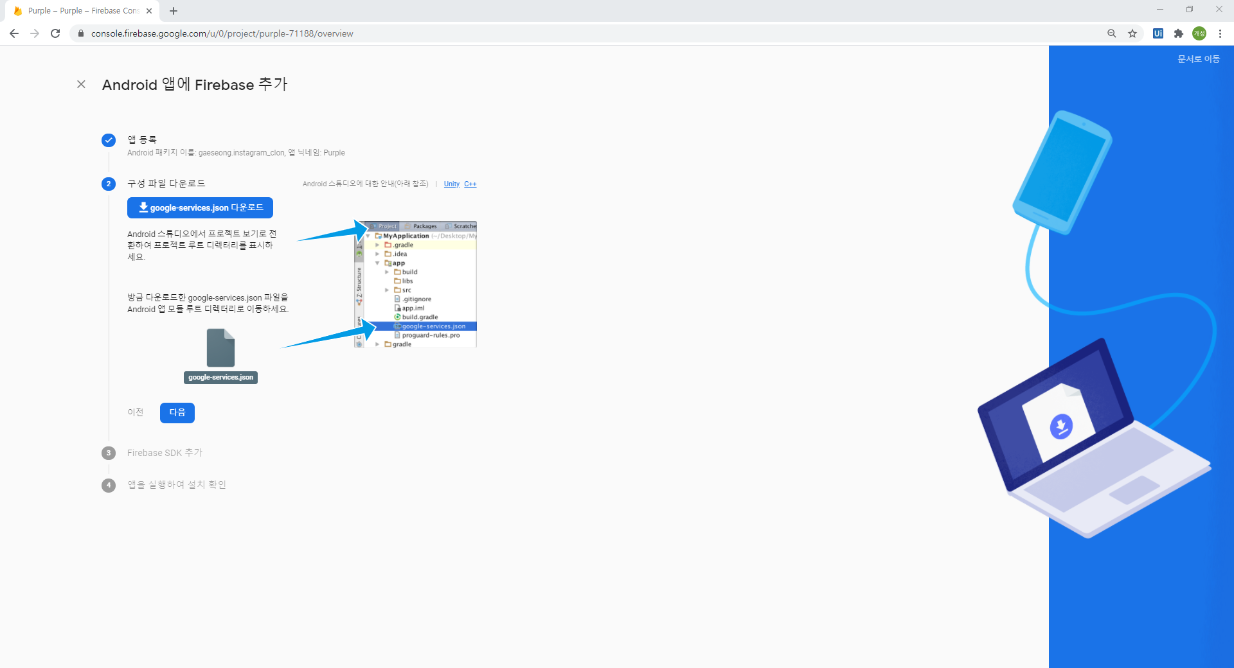Viewport: 1234px width, 668px height.
Task: Navigate back in the browser
Action: click(14, 33)
